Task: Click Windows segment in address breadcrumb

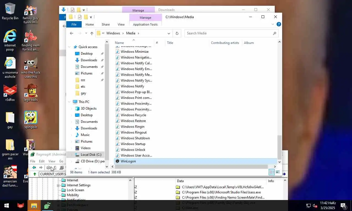Action: tap(113, 33)
